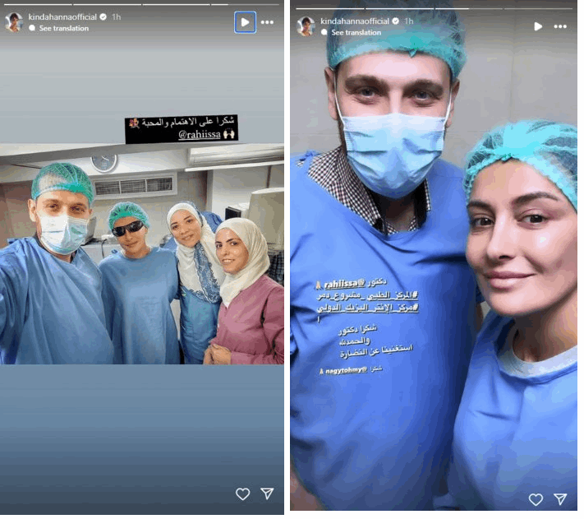Open profile avatar on the left story

click(x=14, y=22)
